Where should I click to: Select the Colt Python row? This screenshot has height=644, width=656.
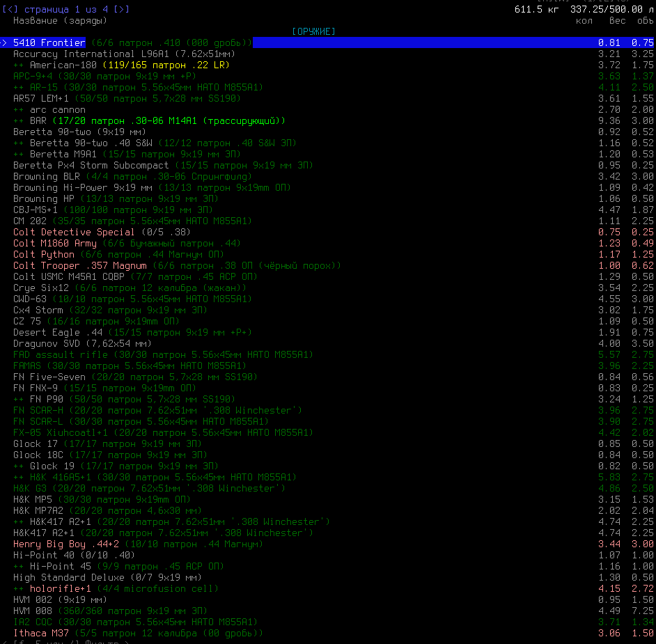click(x=328, y=255)
